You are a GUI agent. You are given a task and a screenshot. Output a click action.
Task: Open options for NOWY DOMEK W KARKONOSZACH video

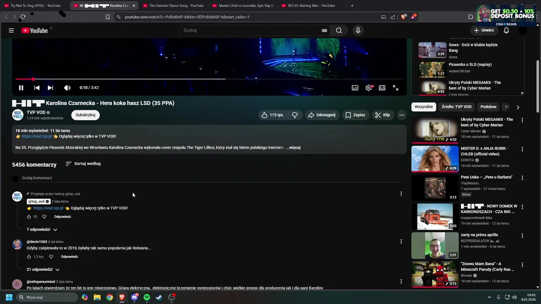(x=522, y=207)
